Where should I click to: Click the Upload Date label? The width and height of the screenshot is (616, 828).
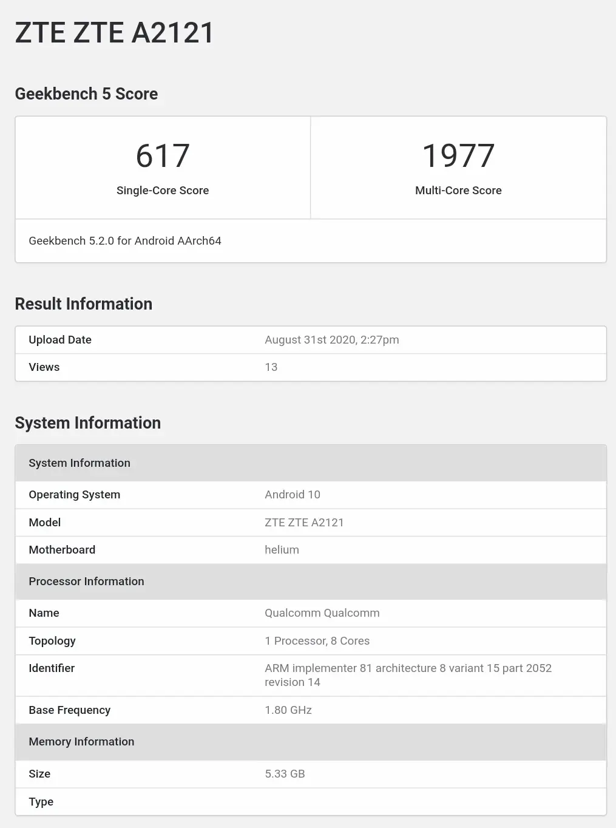click(60, 340)
